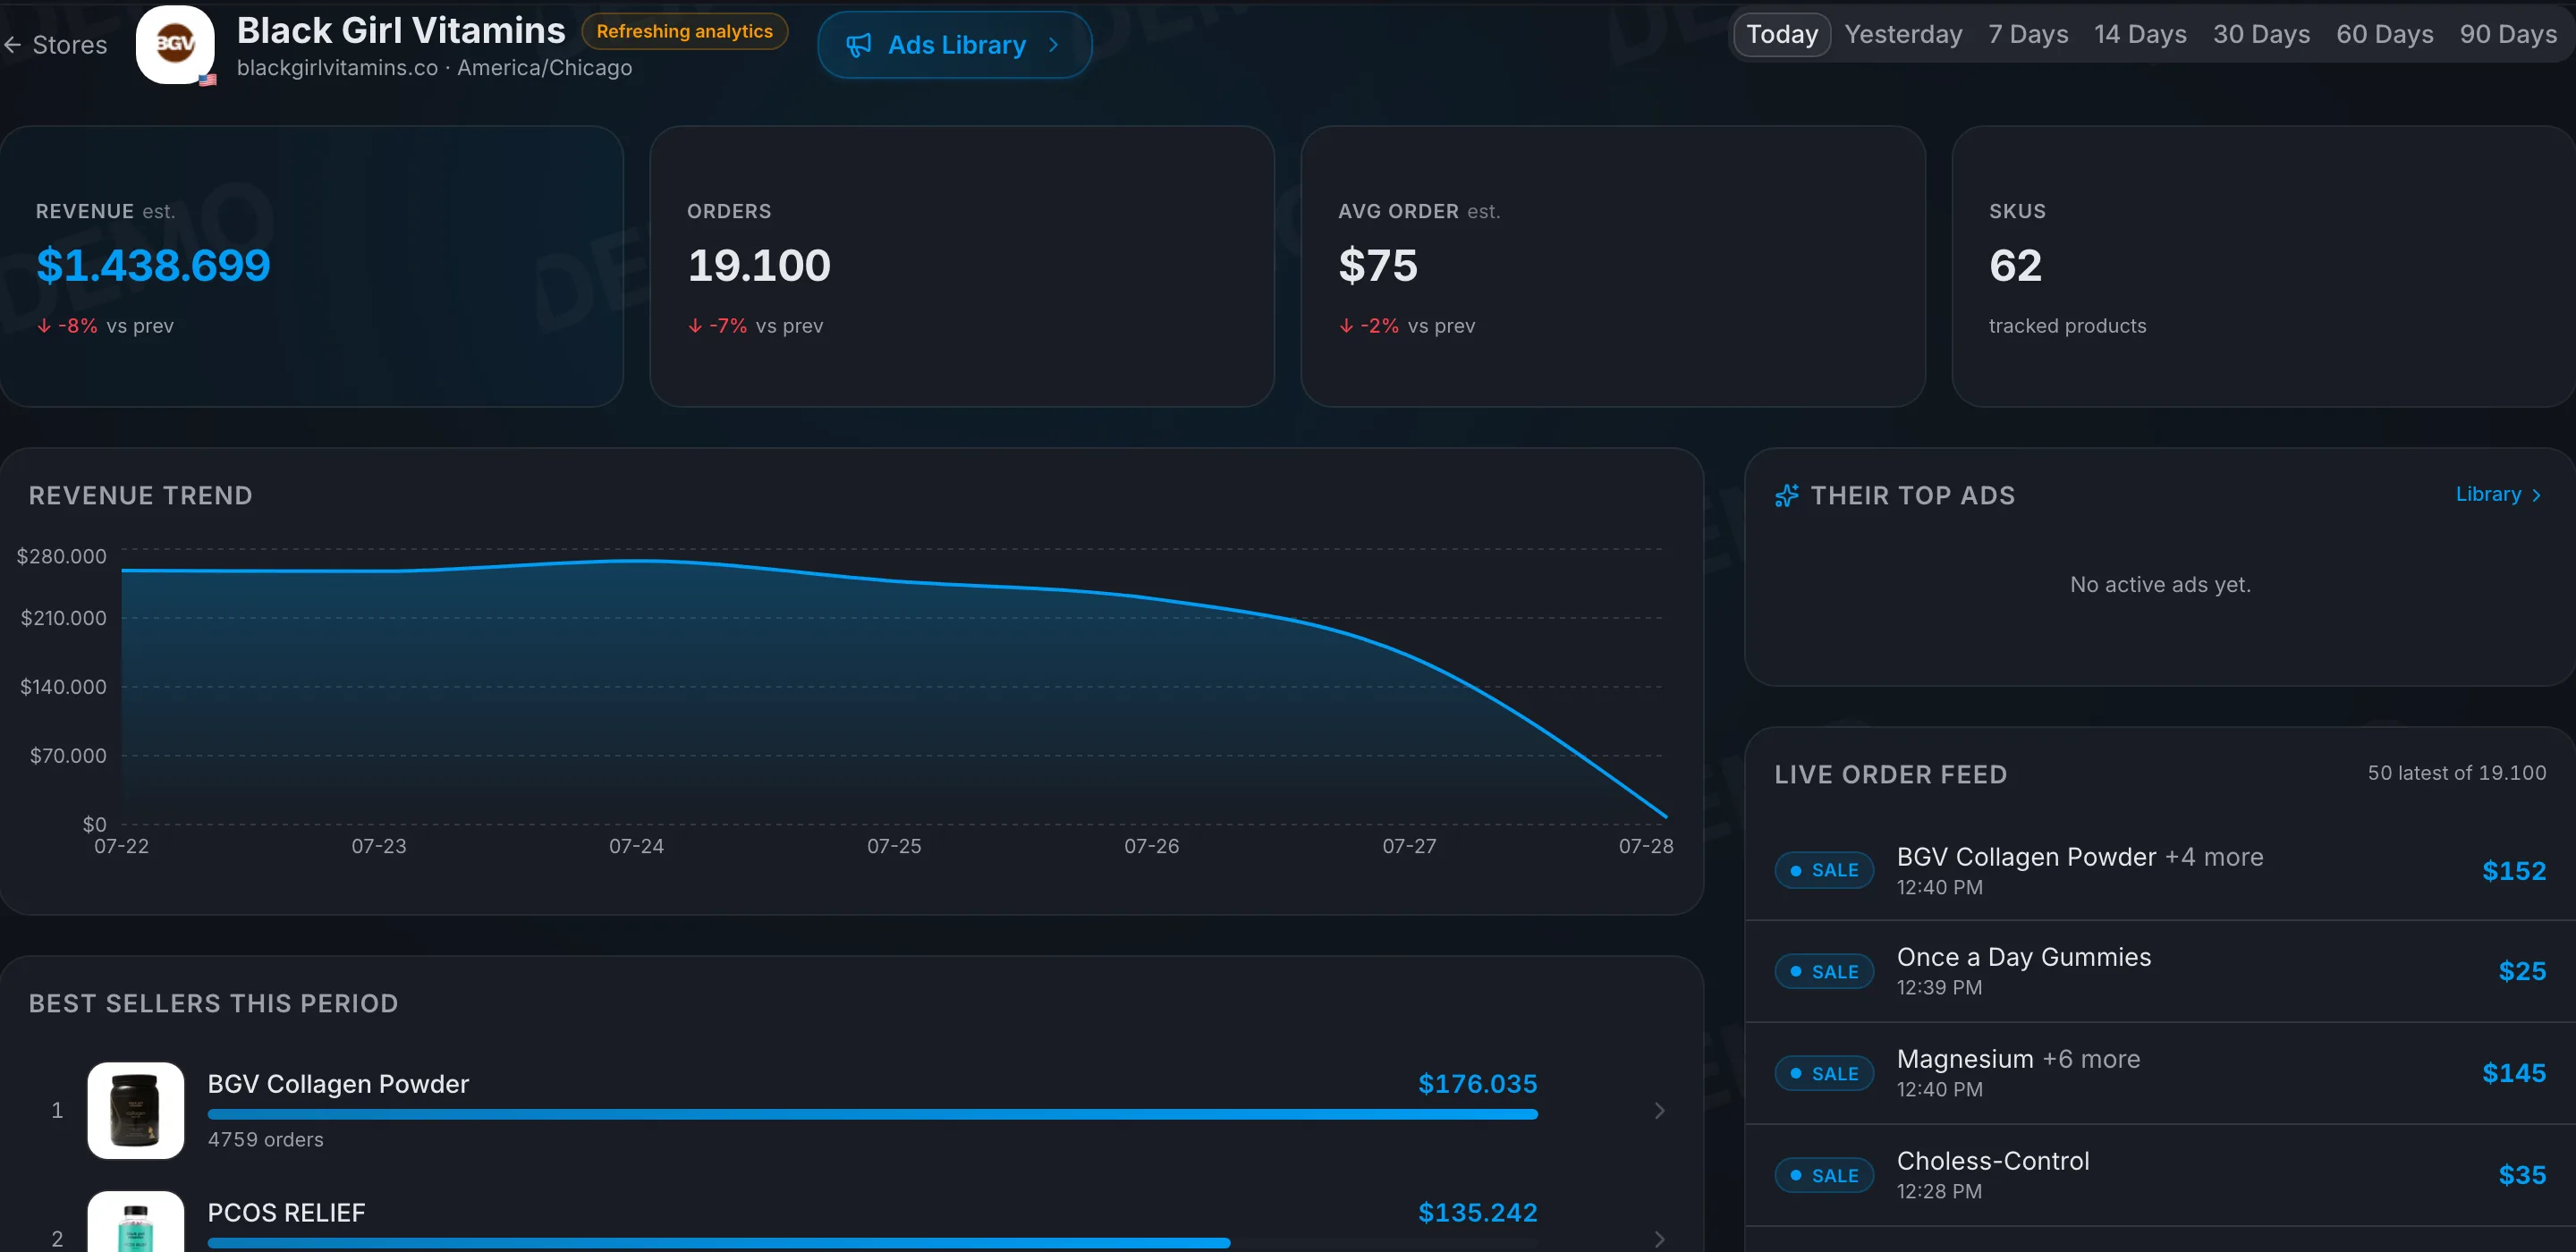Click the sparkle icon by Their Top Ads
This screenshot has height=1252, width=2576.
[x=1786, y=496]
